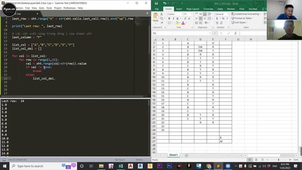Apply Bold formatting in Excel
Viewport: 302px width, 170px height.
pos(169,18)
